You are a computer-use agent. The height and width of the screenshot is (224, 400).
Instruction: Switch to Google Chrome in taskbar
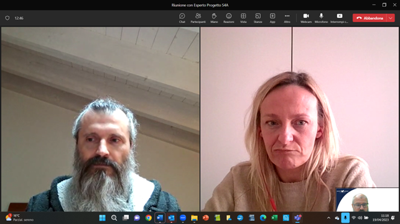[x=149, y=218]
